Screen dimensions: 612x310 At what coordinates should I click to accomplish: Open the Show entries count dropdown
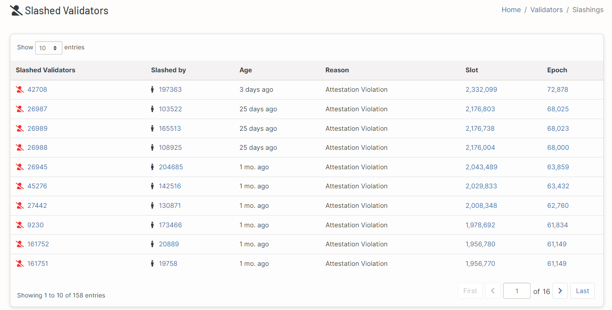[x=49, y=48]
